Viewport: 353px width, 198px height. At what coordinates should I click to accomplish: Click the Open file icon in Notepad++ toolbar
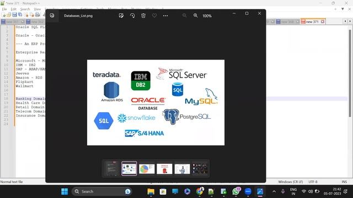(x=9, y=15)
